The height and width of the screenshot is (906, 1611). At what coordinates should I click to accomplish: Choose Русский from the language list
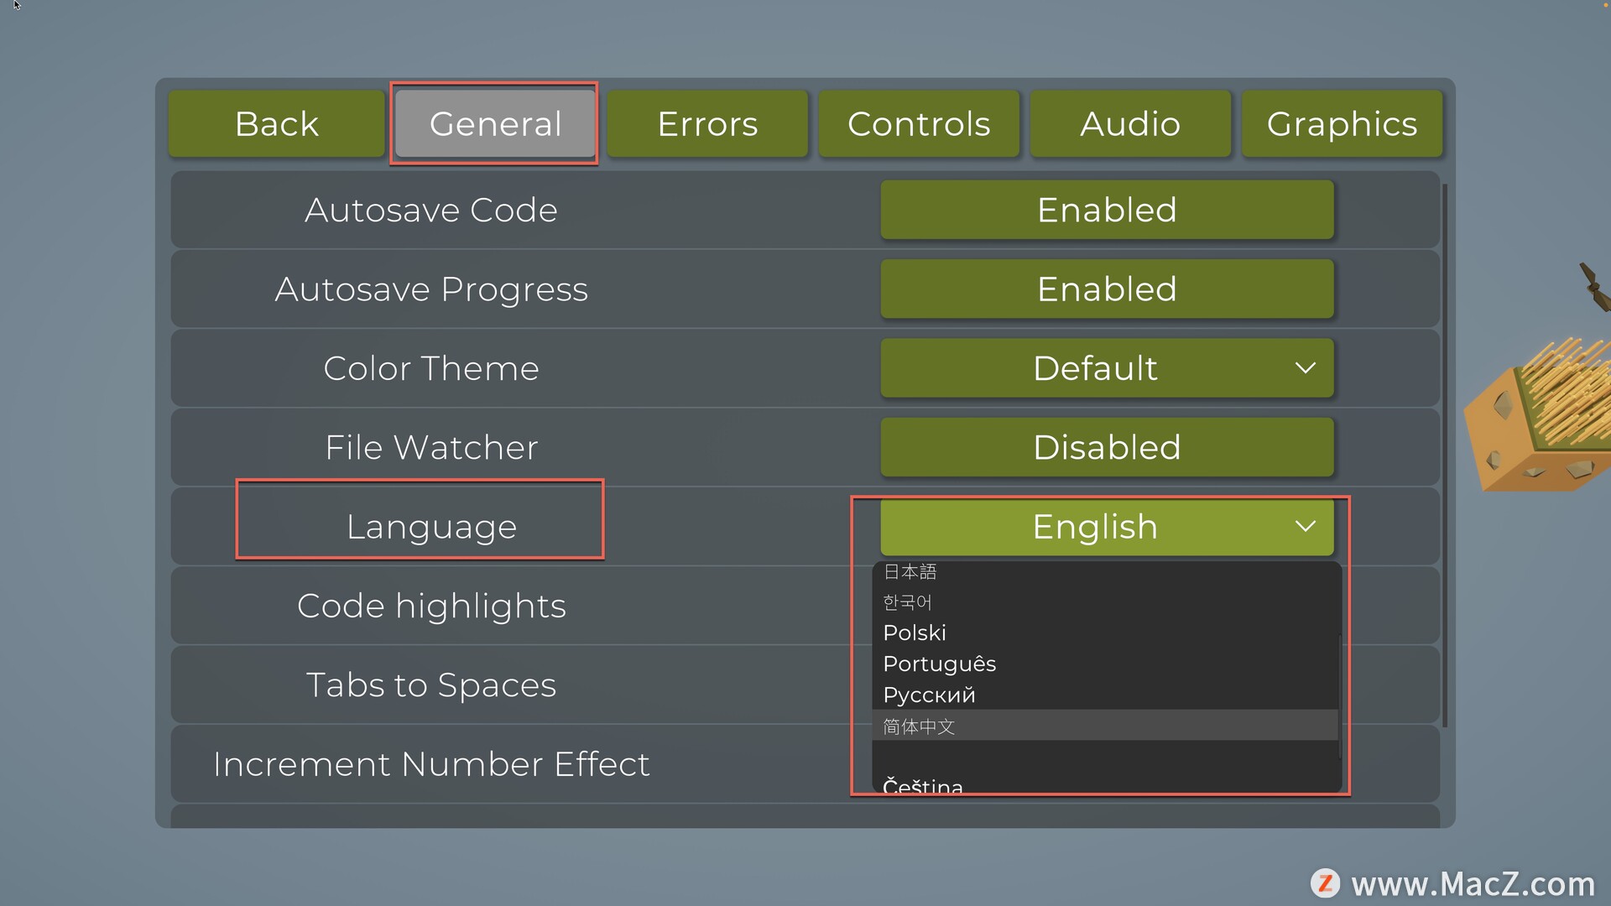point(930,695)
